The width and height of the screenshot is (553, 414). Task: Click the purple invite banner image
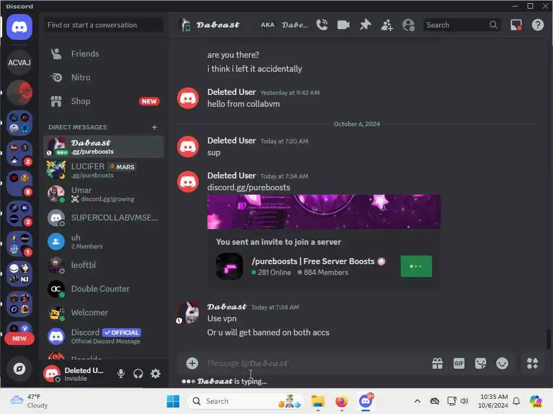click(x=323, y=212)
